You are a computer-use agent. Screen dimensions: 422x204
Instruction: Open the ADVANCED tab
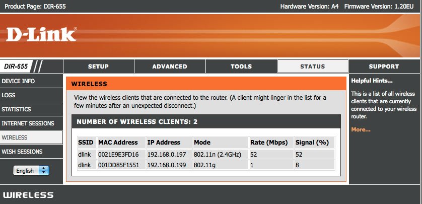(x=170, y=66)
